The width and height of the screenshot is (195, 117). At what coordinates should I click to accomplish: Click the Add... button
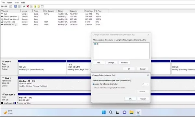pyautogui.click(x=99, y=63)
